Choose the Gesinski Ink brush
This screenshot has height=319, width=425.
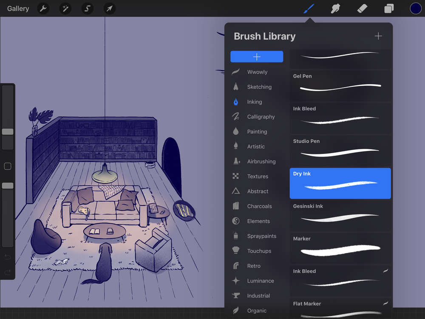coord(340,216)
